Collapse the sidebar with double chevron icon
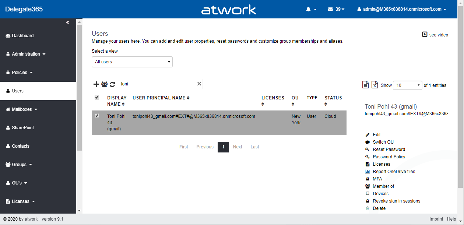The height and width of the screenshot is (225, 464). point(67,23)
